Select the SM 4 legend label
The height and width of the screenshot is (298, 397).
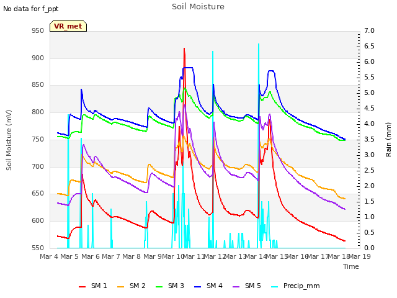coord(215,286)
